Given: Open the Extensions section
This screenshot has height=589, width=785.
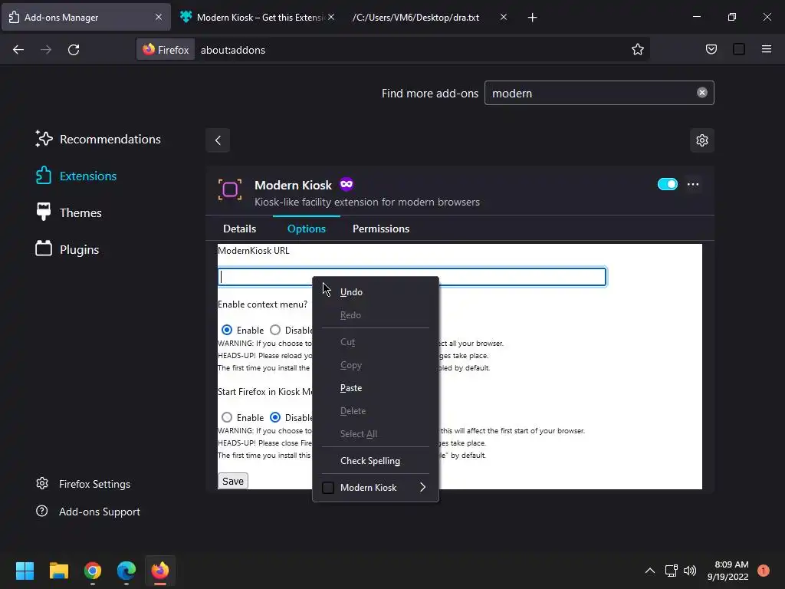Looking at the screenshot, I should coord(76,176).
